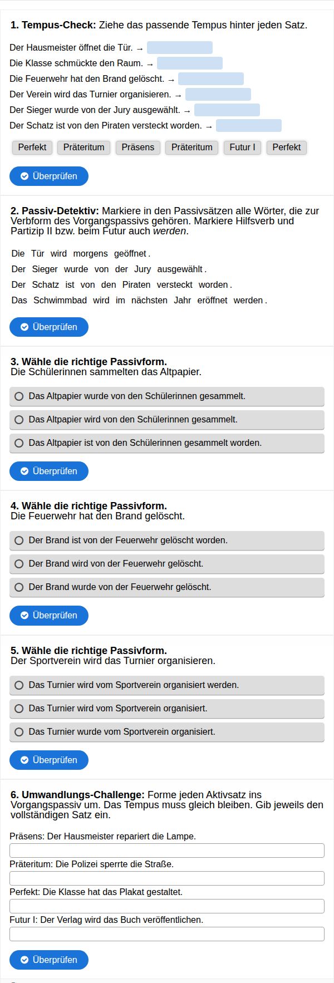Select the Futur I drag chip
Viewport: 334px width, 983px height.
click(x=242, y=148)
